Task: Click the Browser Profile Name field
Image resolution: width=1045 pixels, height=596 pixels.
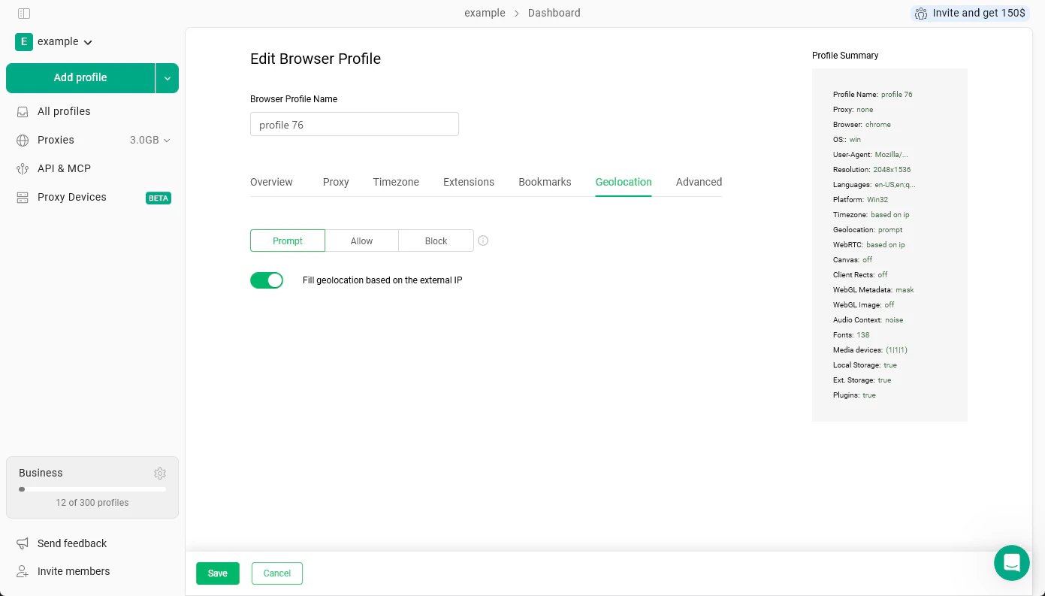Action: [x=355, y=125]
